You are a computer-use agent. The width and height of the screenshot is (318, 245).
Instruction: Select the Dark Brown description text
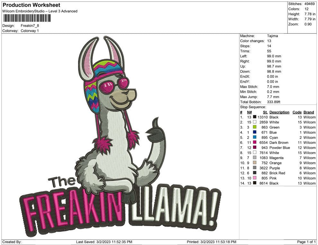[279, 142]
